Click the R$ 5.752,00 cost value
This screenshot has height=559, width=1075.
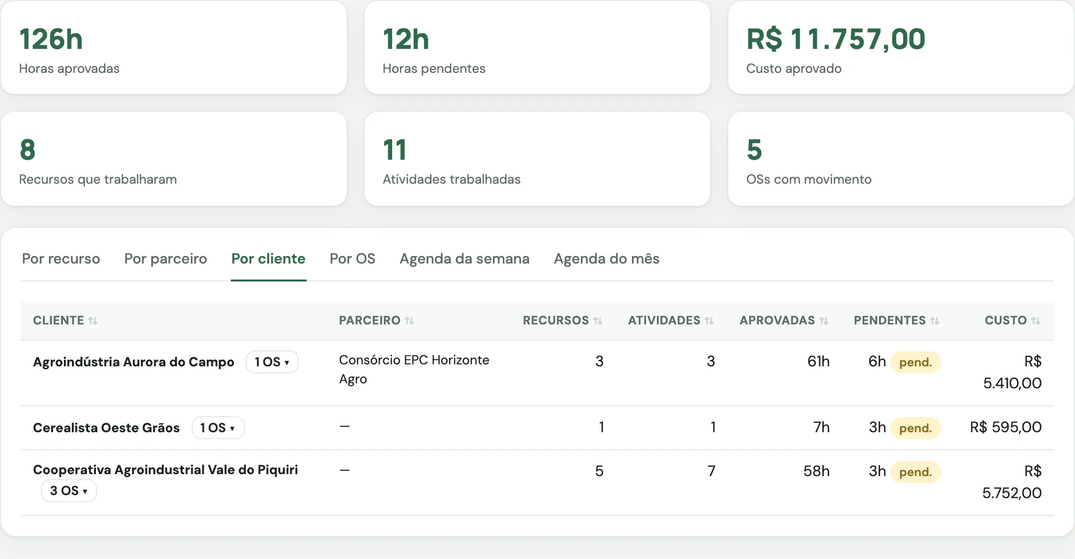click(1012, 482)
